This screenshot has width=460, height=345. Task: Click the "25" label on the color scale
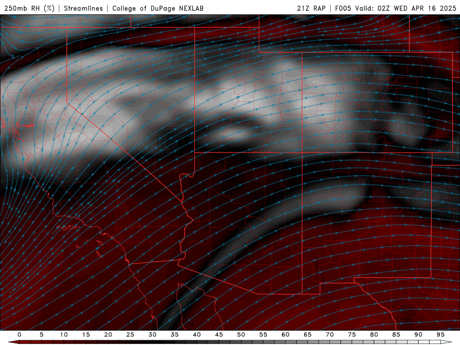[x=131, y=335]
